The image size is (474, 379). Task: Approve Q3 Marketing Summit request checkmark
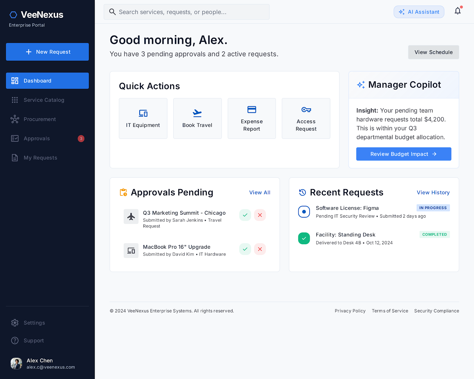(x=245, y=215)
